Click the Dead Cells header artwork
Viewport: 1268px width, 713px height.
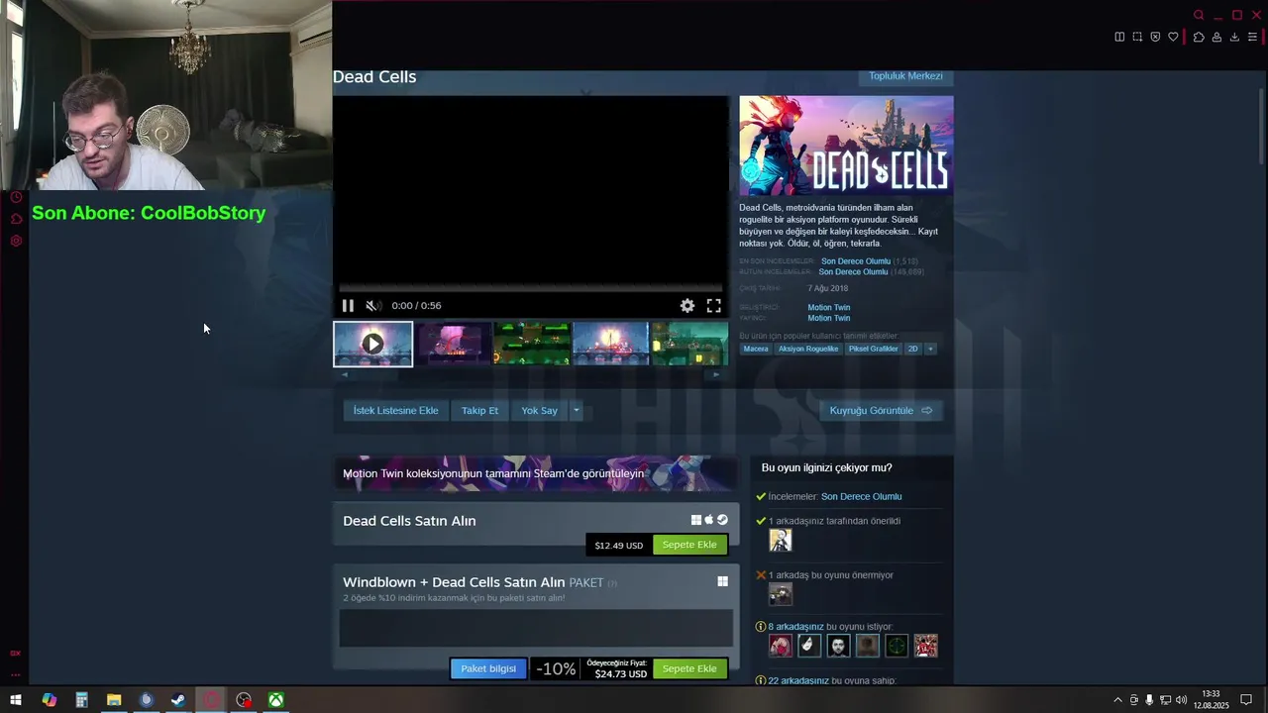[846, 145]
